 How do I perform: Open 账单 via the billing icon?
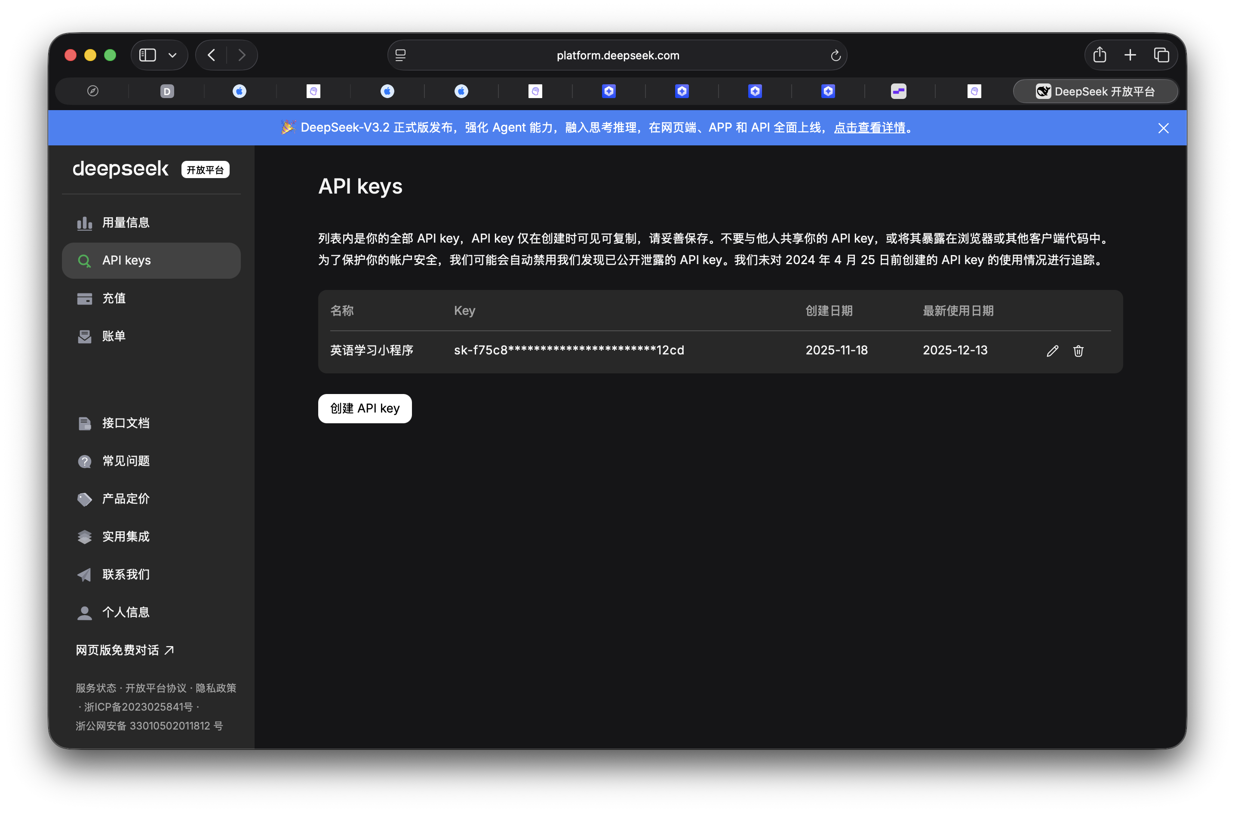pyautogui.click(x=85, y=336)
